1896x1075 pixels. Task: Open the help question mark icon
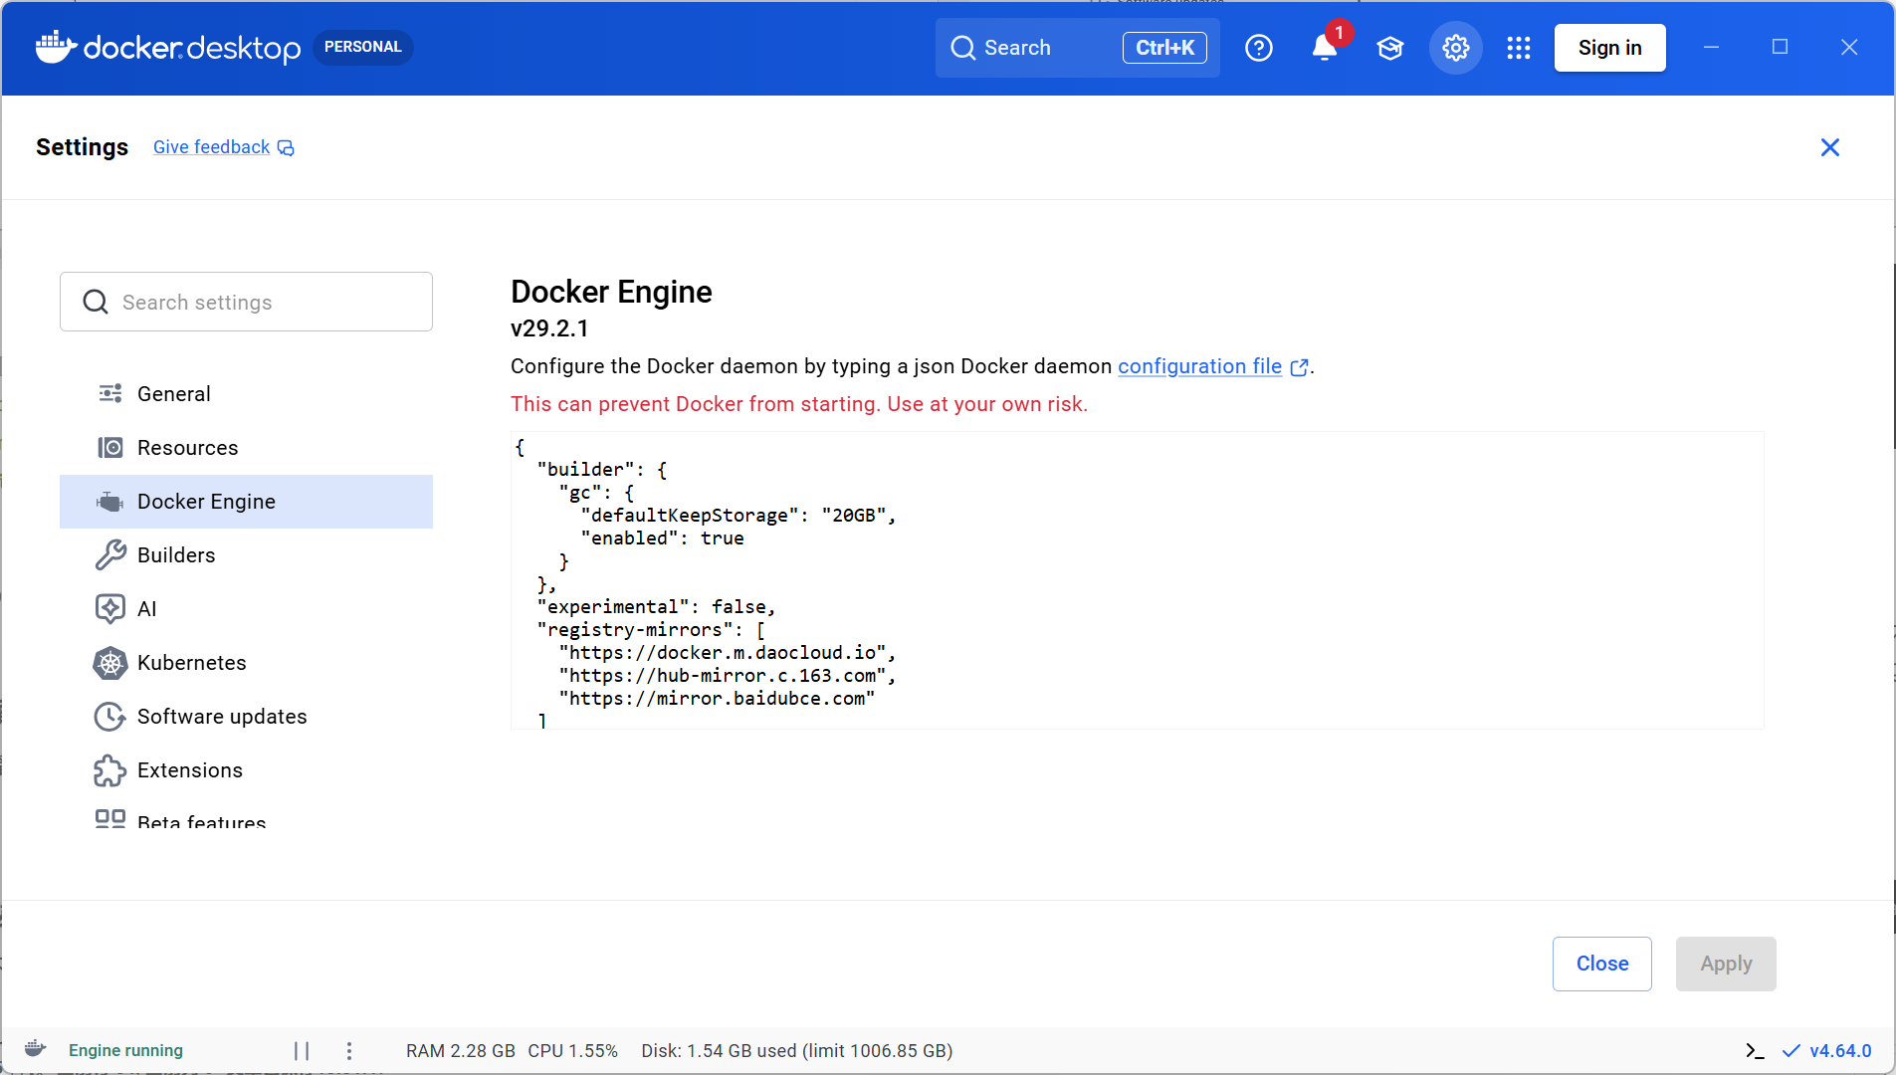pyautogui.click(x=1259, y=48)
